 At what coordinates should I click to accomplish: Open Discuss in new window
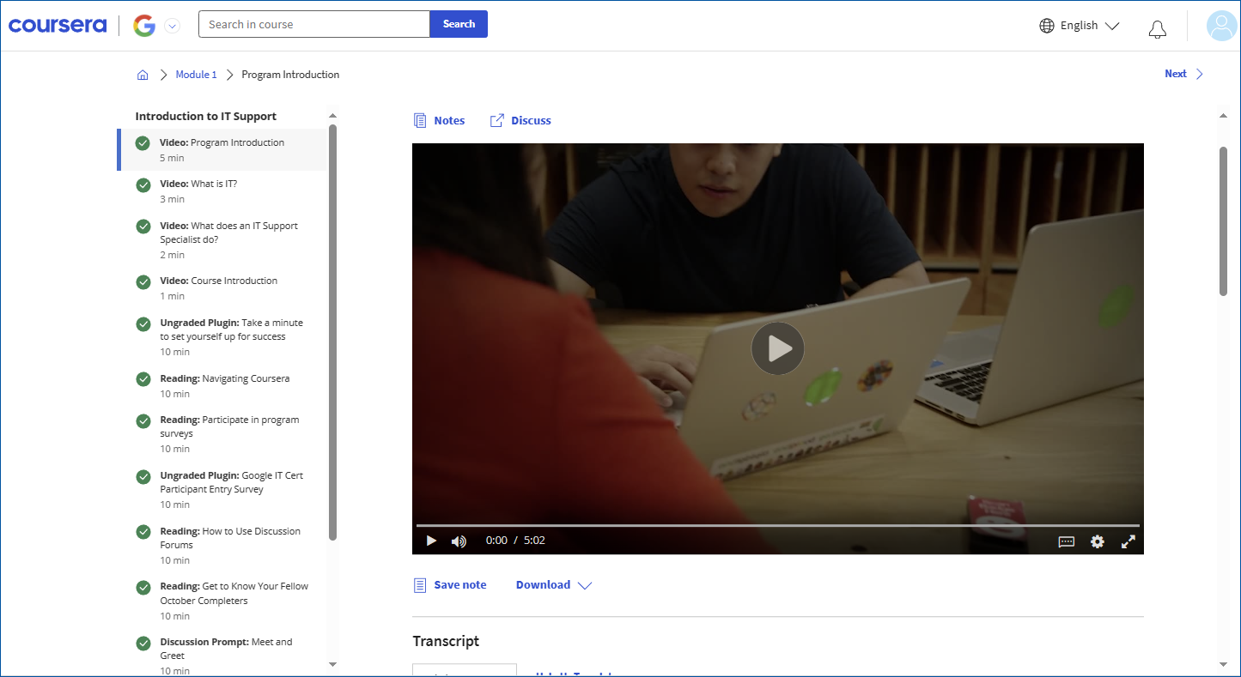pos(520,121)
